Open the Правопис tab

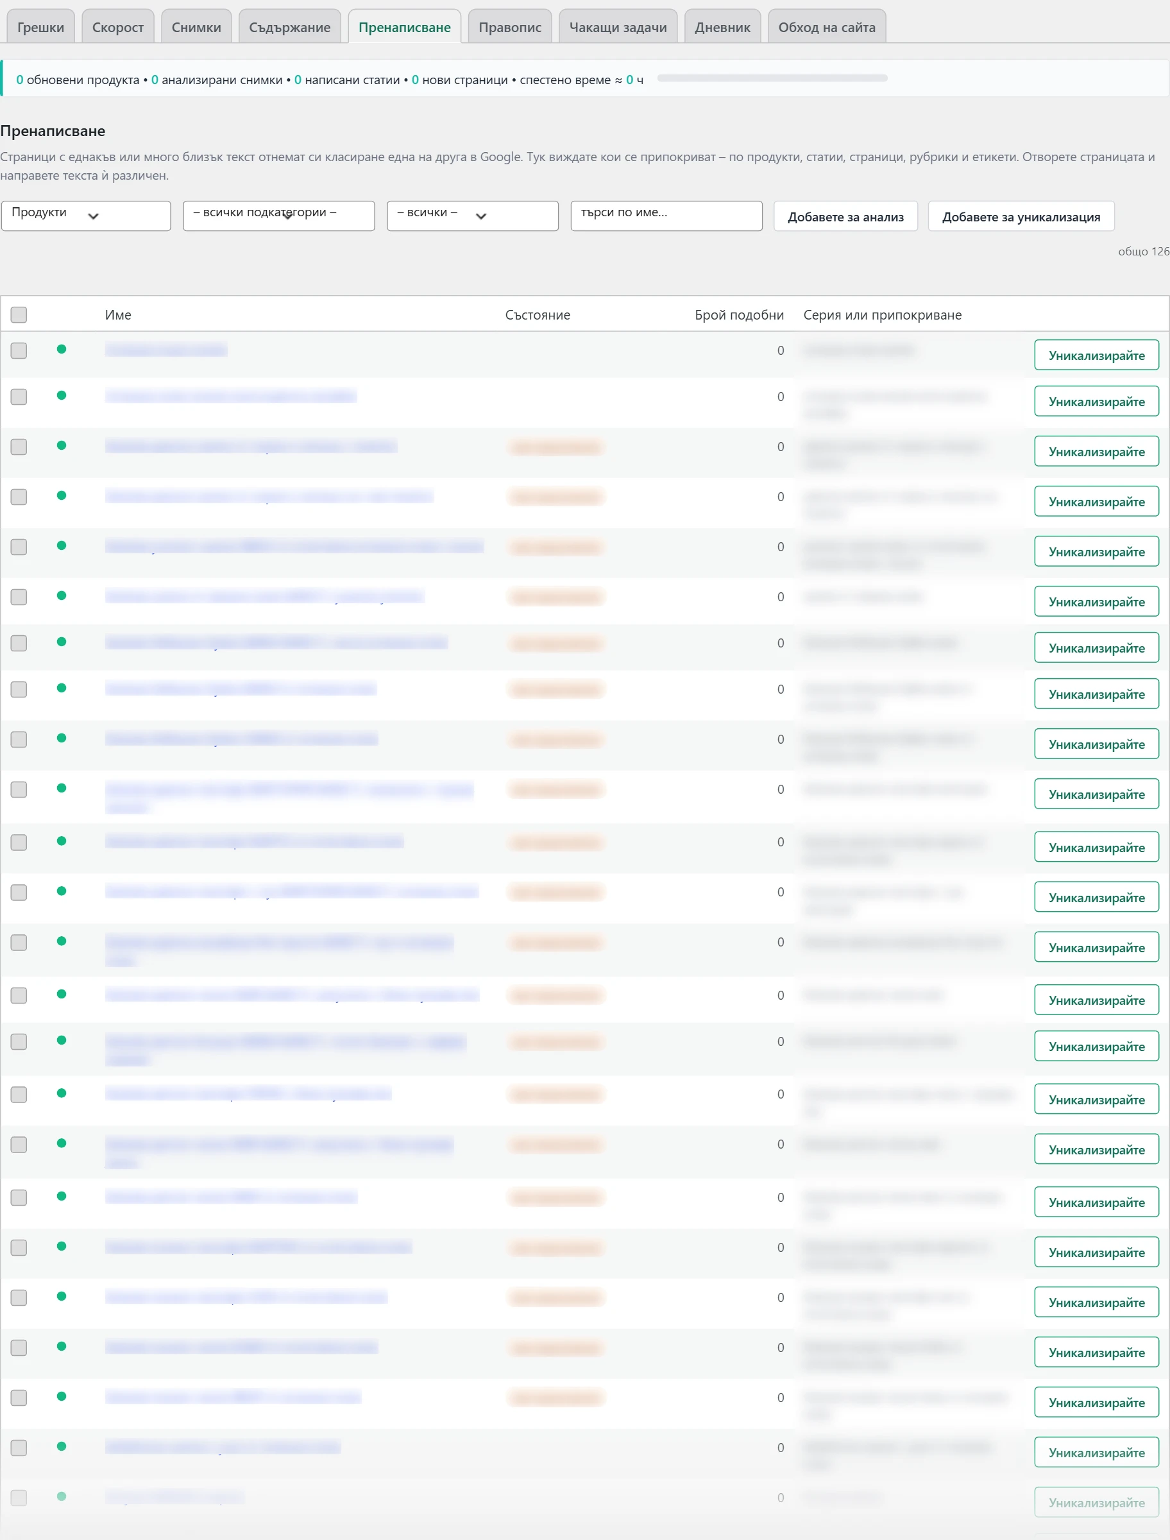[x=510, y=27]
